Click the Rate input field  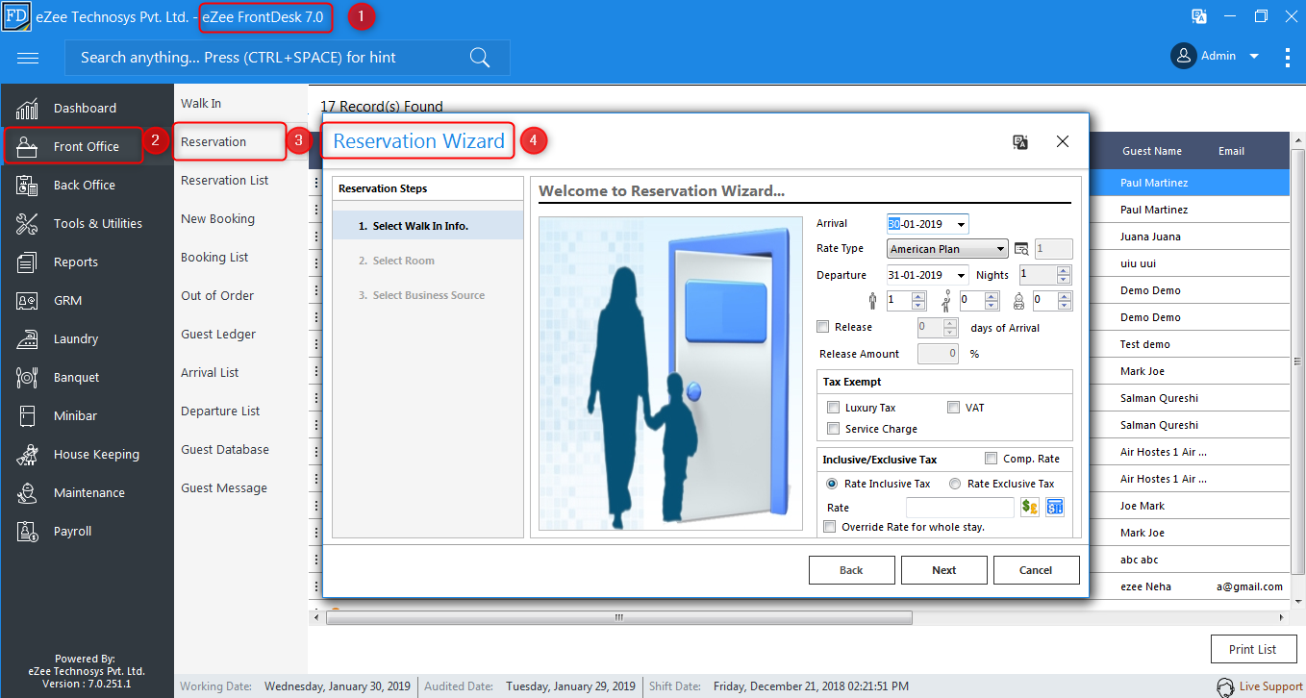pos(960,508)
